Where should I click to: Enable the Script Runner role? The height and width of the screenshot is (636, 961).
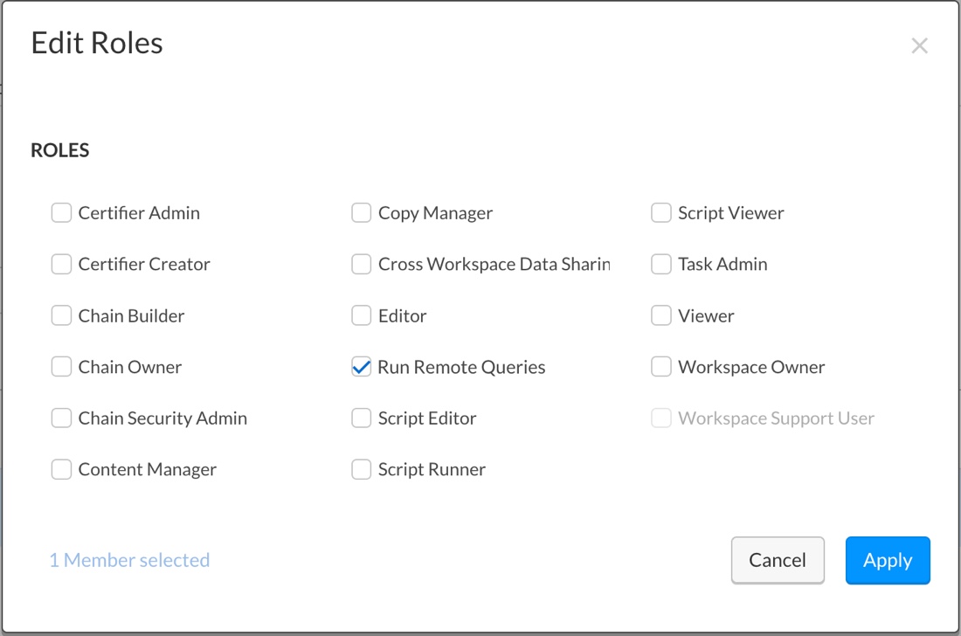tap(361, 470)
